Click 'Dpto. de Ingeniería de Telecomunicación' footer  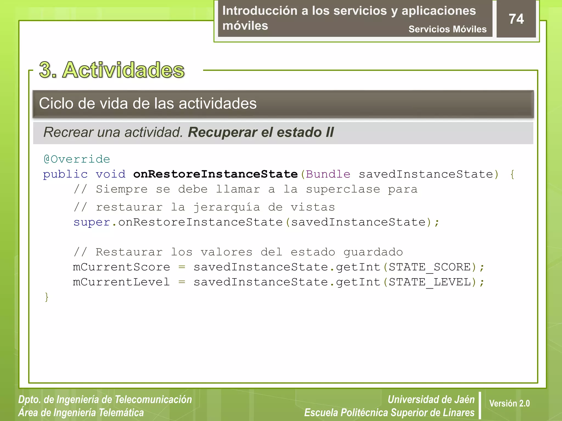[105, 400]
